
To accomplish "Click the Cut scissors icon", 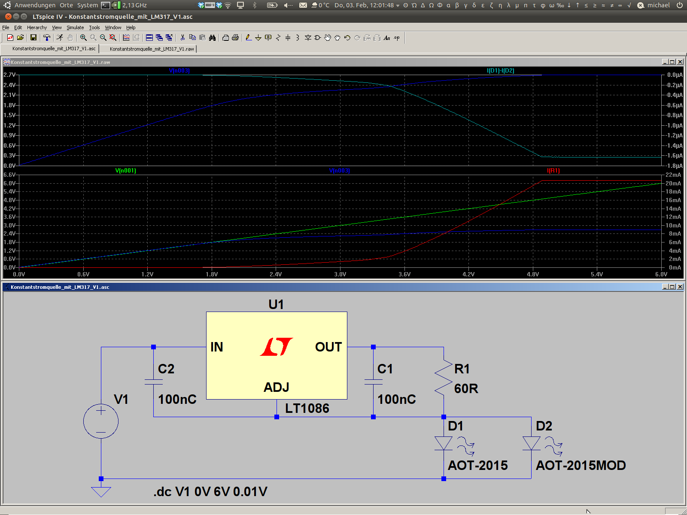I will (182, 38).
